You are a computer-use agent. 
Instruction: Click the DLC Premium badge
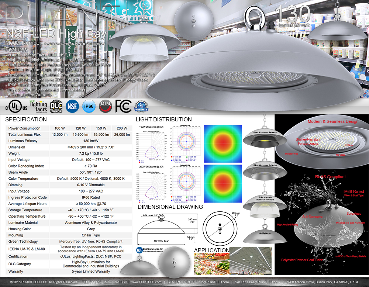point(56,107)
